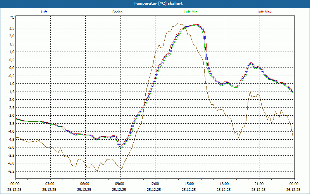310x194 pixels.
Task: Click the °C unit label on the y-axis
Action: [12, 17]
